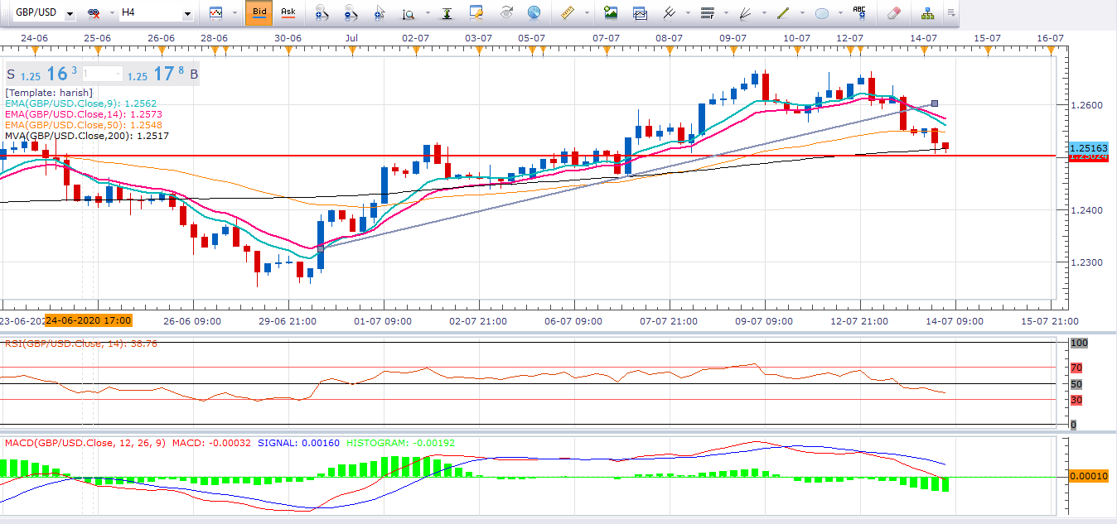Expand the chart type dropdown arrow
The width and height of the screenshot is (1117, 524).
click(235, 12)
